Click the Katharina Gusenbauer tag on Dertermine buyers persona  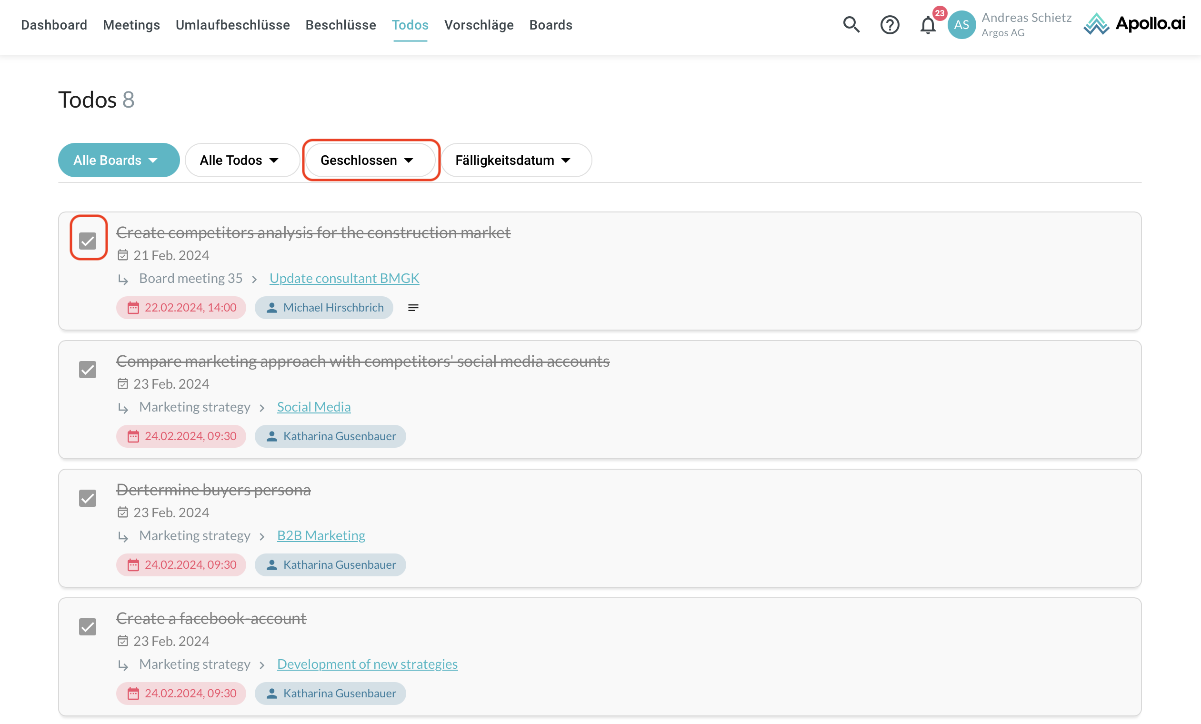point(330,564)
